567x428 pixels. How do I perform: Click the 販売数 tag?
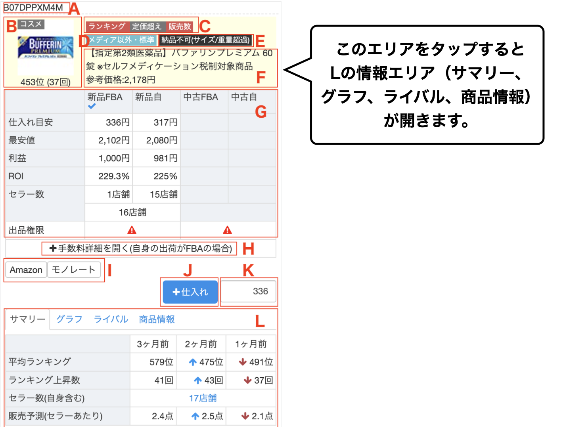[180, 27]
